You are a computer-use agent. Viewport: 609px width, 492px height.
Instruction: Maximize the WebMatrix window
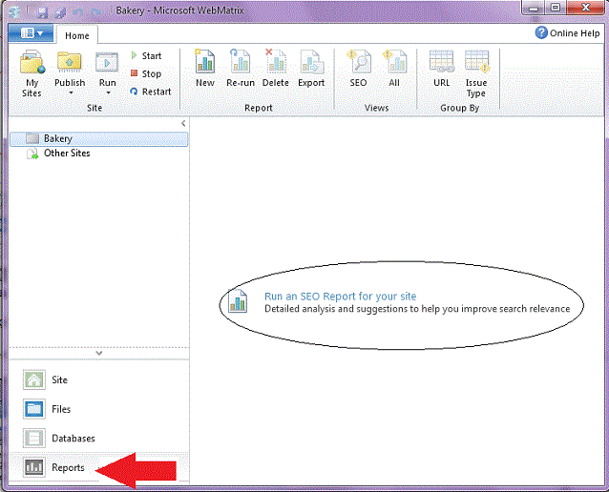556,8
